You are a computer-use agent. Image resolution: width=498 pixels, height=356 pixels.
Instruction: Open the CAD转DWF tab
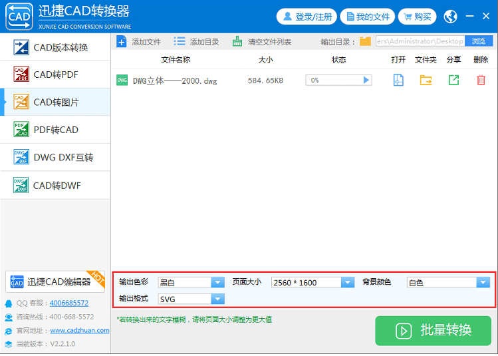(55, 185)
